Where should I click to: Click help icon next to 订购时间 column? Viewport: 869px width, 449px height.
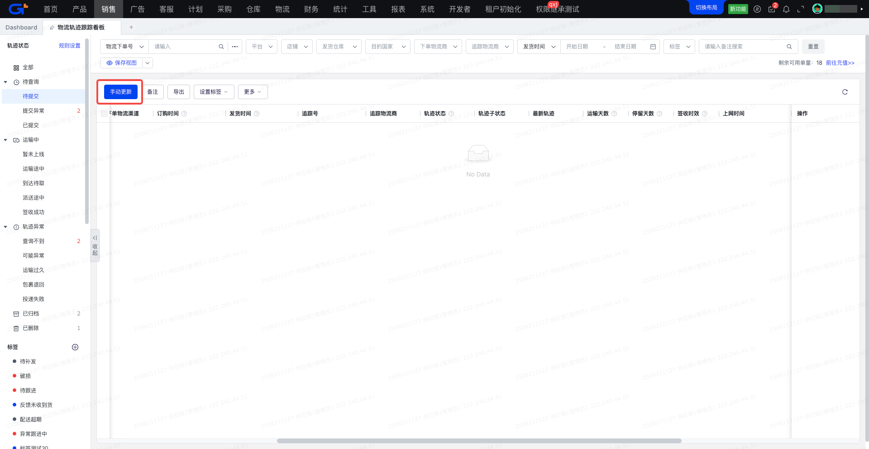pyautogui.click(x=184, y=114)
